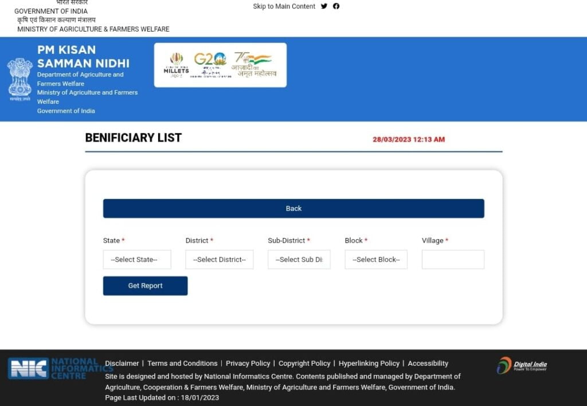Open the Select Block dropdown
This screenshot has height=406, width=587.
[376, 260]
